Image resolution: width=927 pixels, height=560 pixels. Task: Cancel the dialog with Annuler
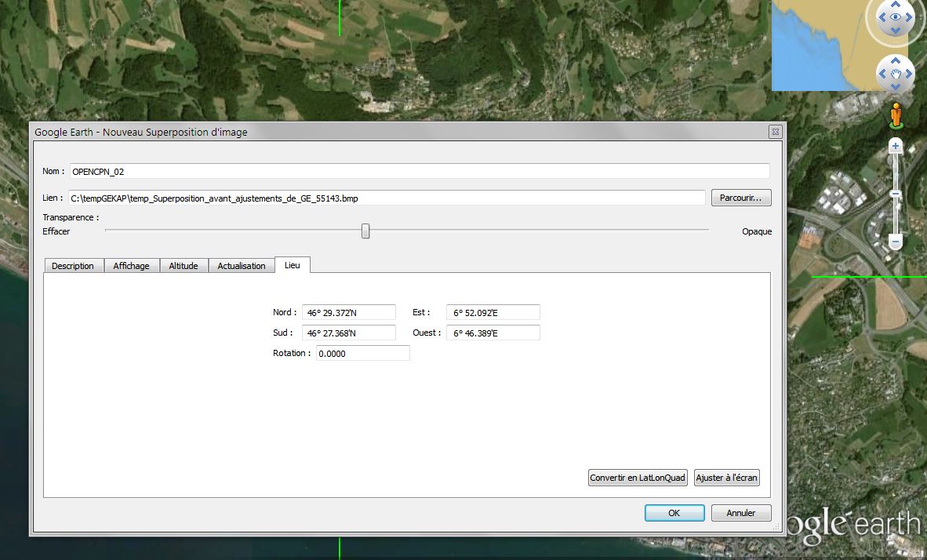[x=741, y=513]
